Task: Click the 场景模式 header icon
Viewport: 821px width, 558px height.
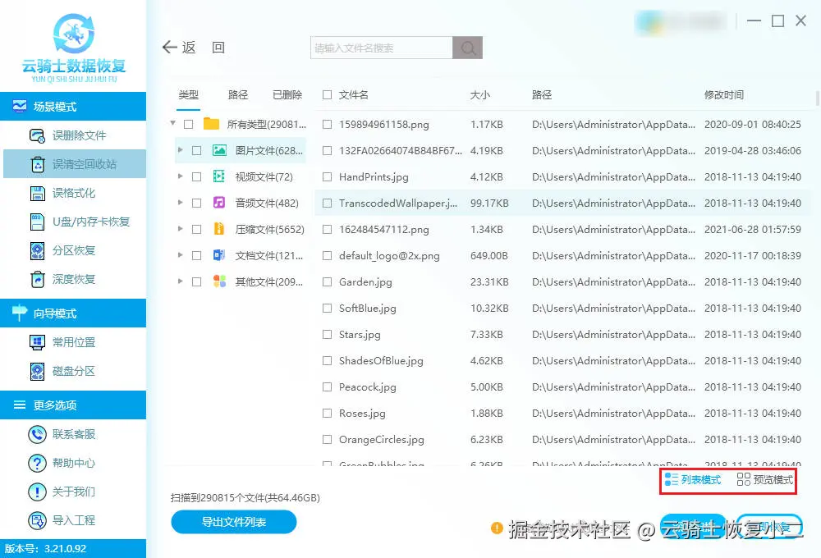Action: pyautogui.click(x=20, y=106)
